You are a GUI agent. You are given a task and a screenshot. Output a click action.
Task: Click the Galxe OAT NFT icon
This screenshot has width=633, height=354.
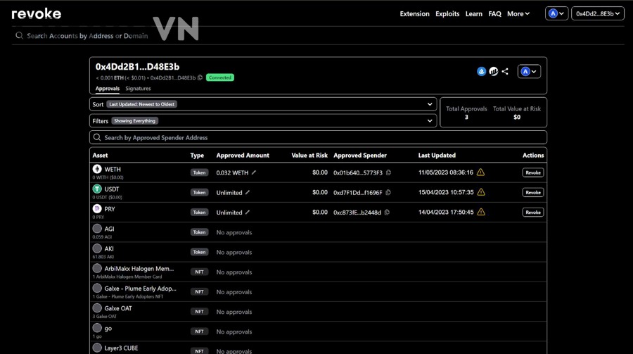[x=97, y=308]
